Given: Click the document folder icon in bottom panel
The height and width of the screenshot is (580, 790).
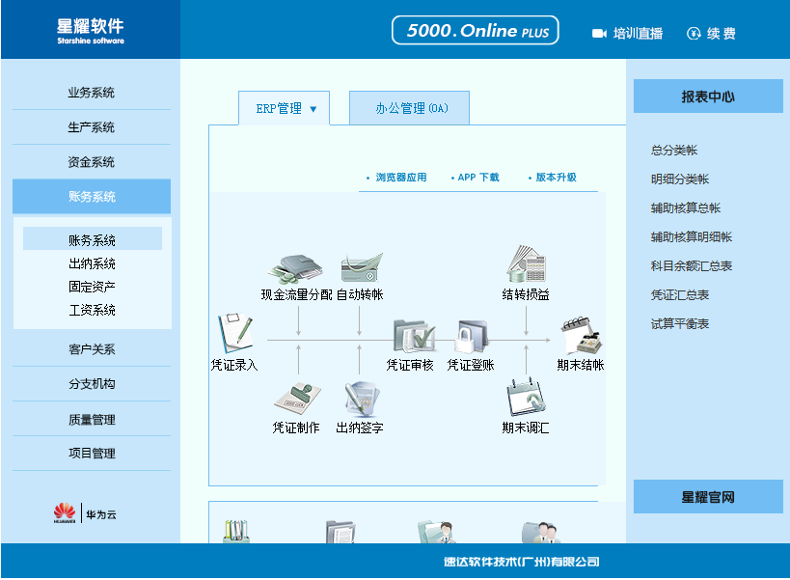Looking at the screenshot, I should (x=341, y=532).
